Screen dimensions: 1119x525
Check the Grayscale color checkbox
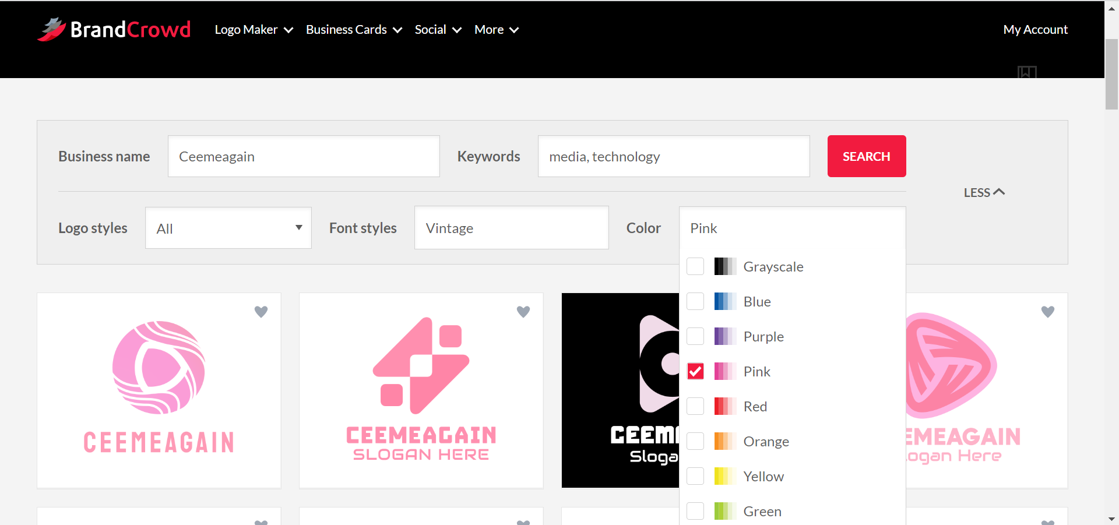click(695, 266)
